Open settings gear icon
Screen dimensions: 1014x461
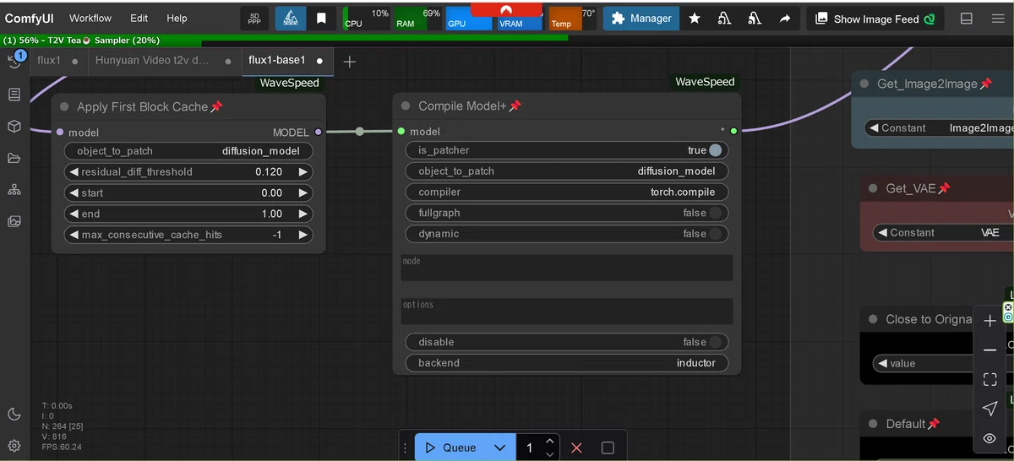14,445
